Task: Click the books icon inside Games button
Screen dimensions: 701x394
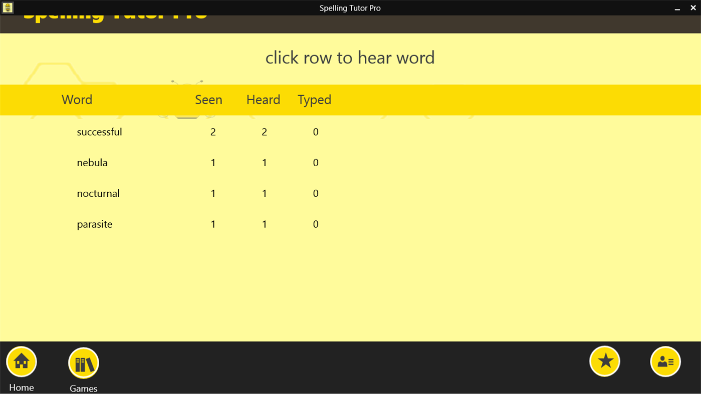Action: coord(83,362)
